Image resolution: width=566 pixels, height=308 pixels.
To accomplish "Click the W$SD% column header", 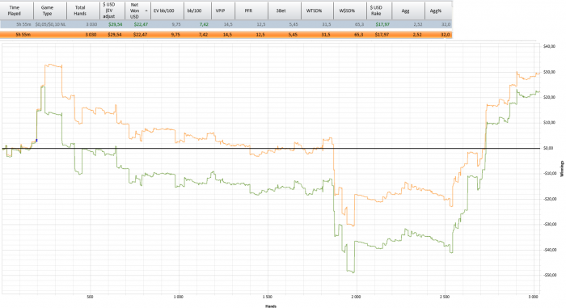I will [350, 11].
